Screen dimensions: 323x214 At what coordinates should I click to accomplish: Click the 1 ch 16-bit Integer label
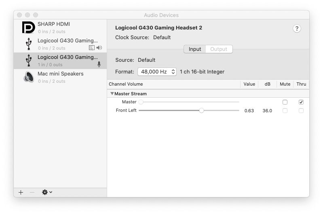(202, 72)
